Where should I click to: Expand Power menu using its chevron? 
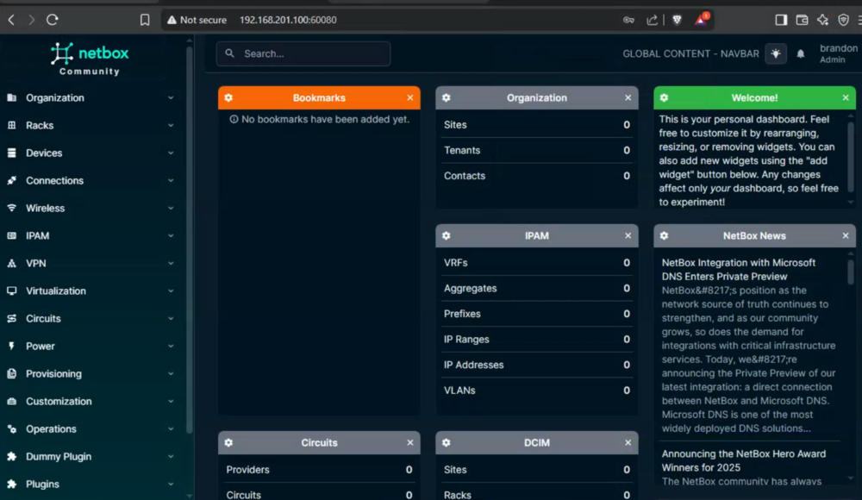pyautogui.click(x=171, y=346)
